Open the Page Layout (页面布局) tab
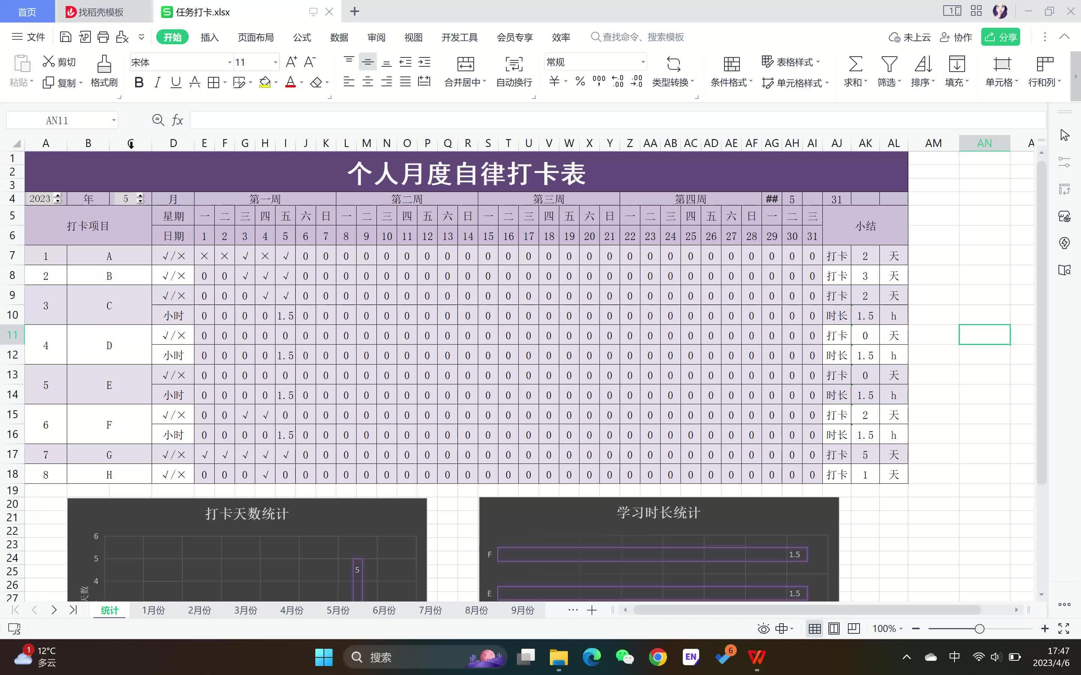The image size is (1081, 675). 256,37
